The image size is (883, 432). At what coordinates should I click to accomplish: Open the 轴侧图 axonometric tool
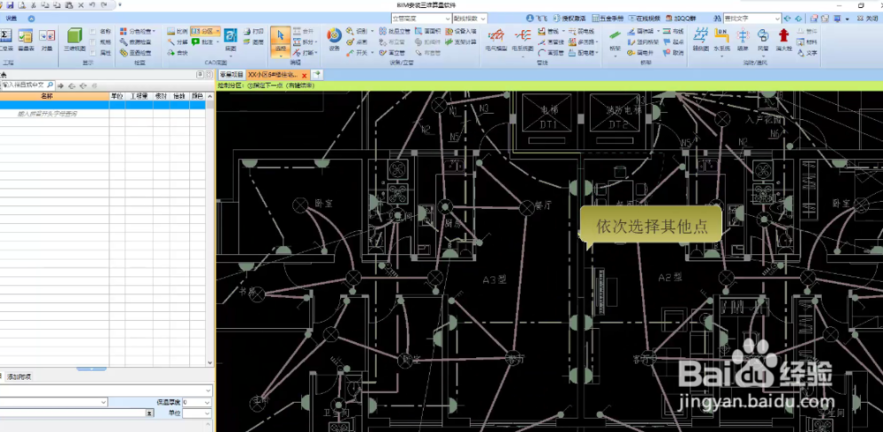click(700, 41)
